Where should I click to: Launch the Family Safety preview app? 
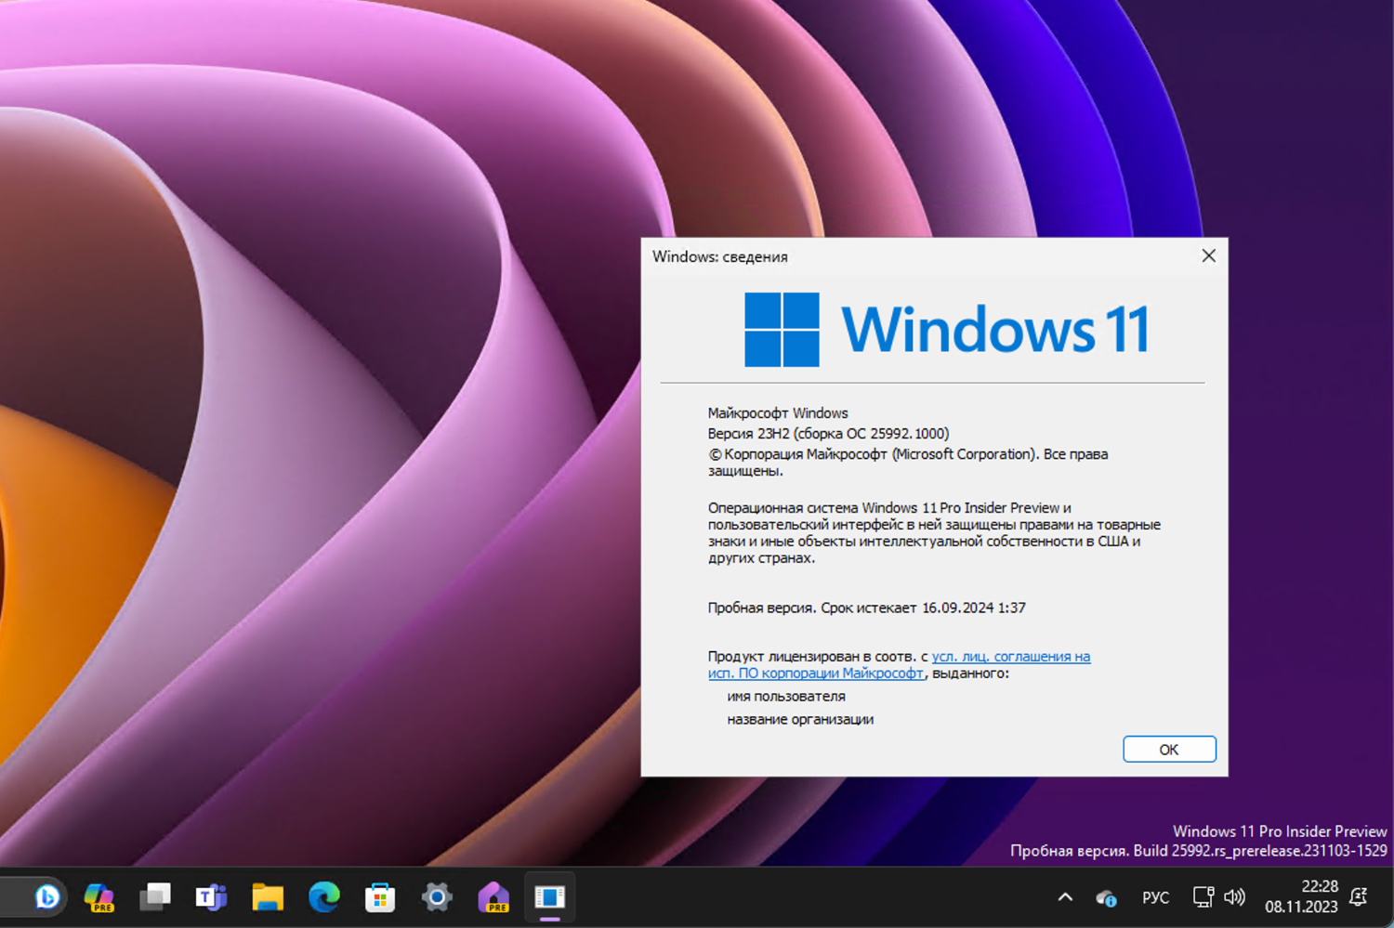click(493, 897)
